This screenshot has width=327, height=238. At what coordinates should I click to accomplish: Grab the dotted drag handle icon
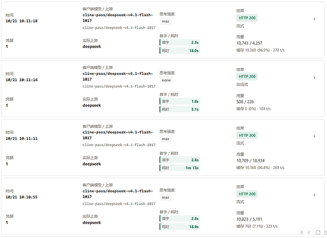pos(302,232)
